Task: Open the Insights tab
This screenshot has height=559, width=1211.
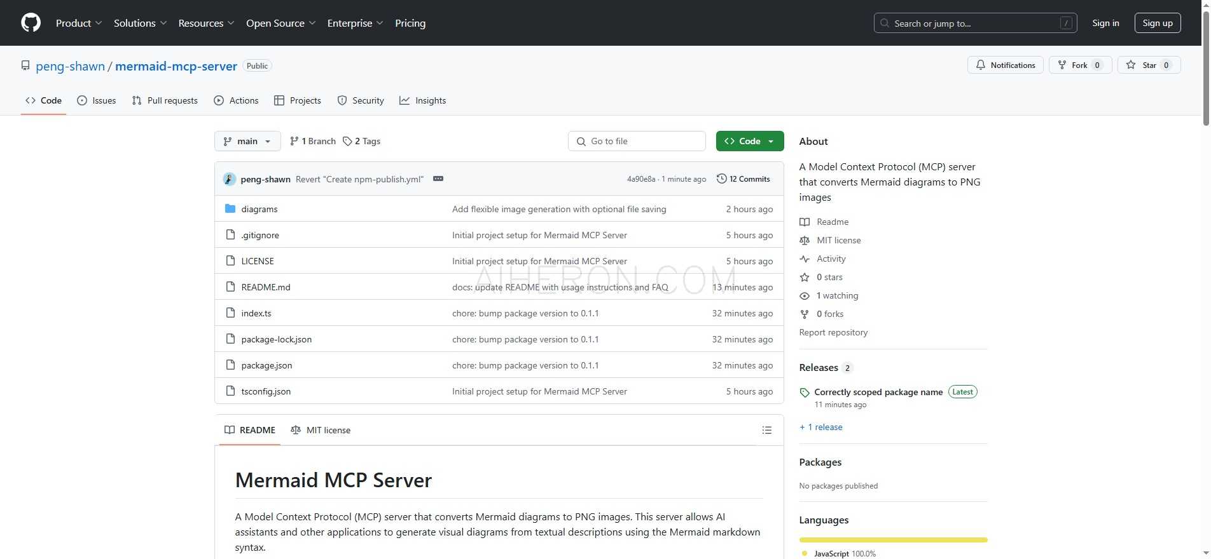Action: coord(422,100)
